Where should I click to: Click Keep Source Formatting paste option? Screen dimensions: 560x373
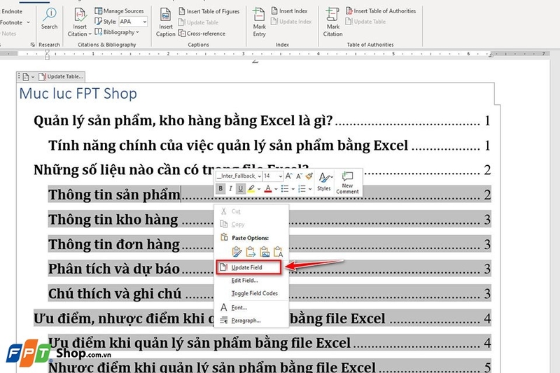tap(237, 252)
